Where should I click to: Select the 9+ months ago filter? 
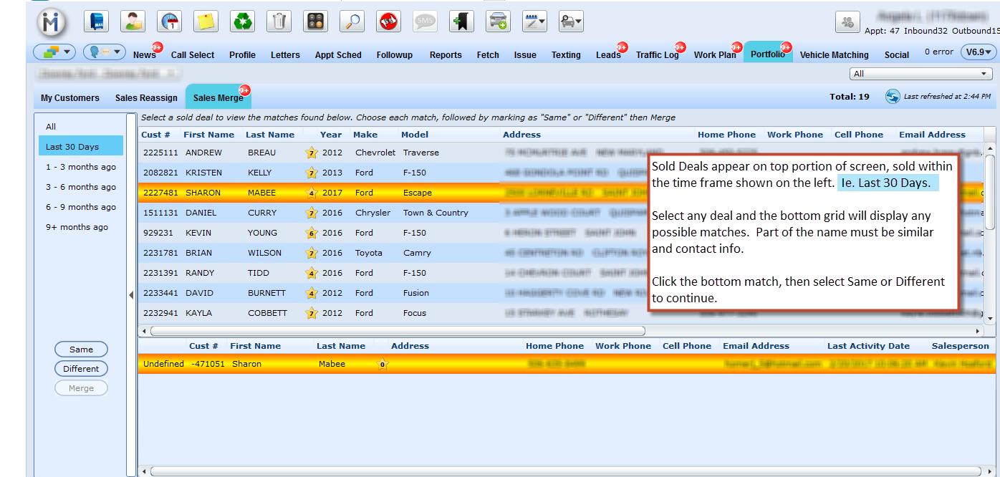coord(77,227)
